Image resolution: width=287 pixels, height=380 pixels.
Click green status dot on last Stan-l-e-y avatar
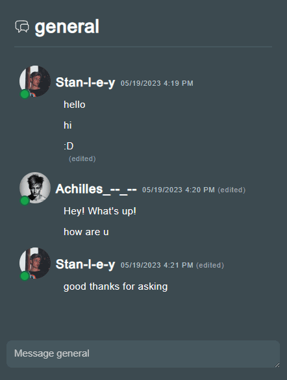[25, 276]
